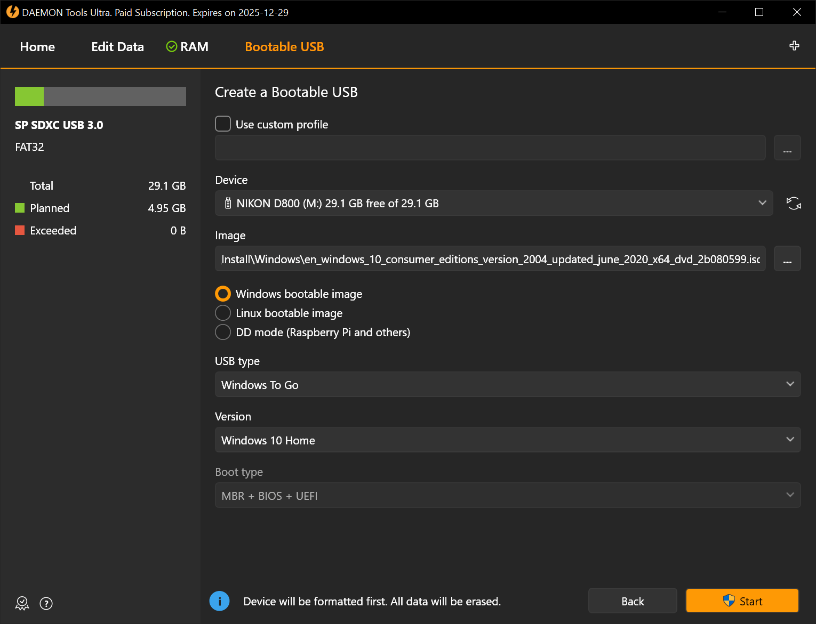Screen dimensions: 816x624
Task: Click the Planned 4.95 GB value
Action: coord(167,208)
